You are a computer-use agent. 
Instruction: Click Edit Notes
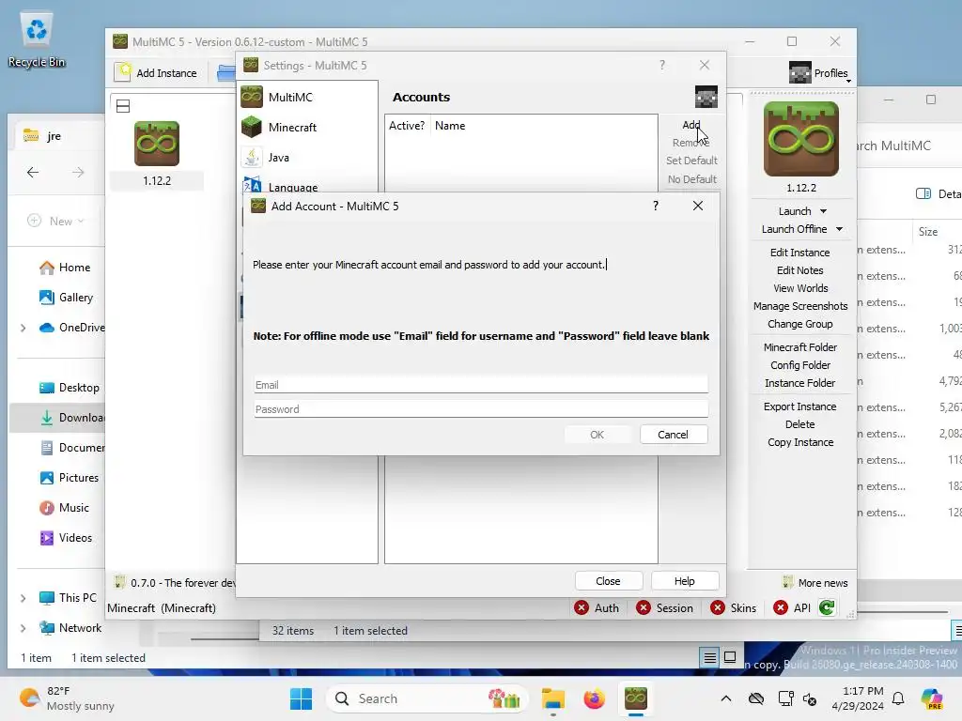[x=800, y=269]
